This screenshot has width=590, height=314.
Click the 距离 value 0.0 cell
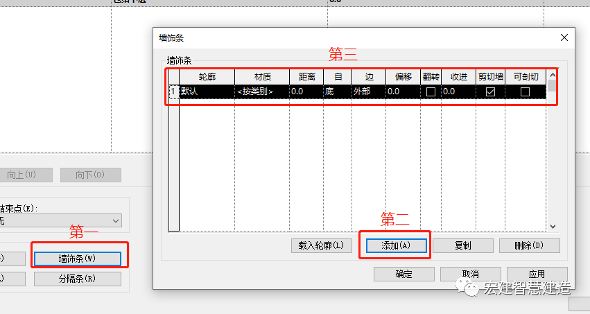306,91
